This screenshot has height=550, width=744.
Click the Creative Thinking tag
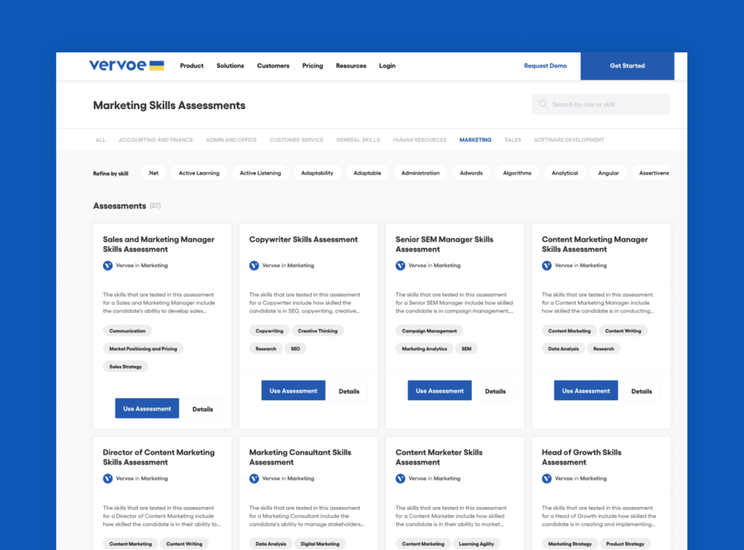click(x=318, y=331)
